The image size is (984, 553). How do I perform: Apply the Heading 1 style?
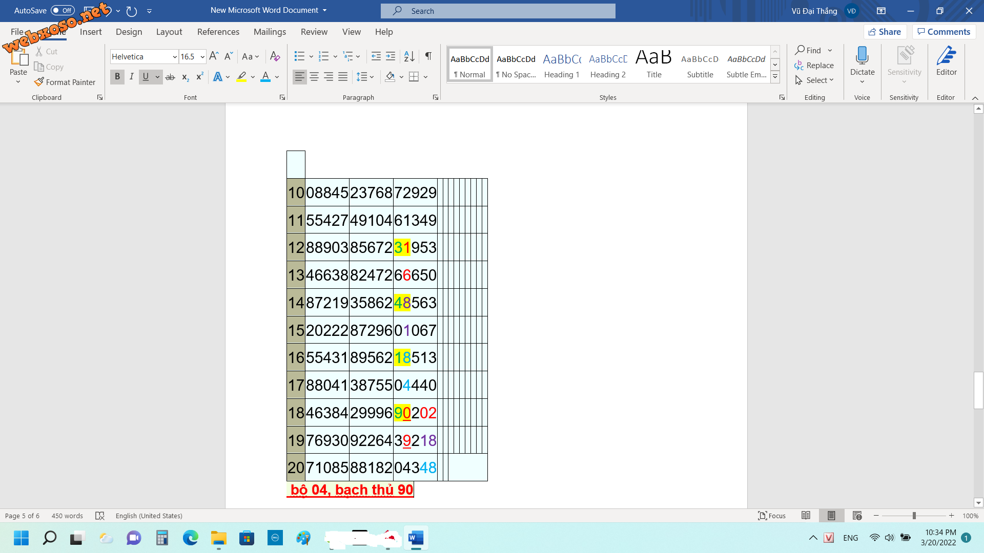tap(562, 65)
